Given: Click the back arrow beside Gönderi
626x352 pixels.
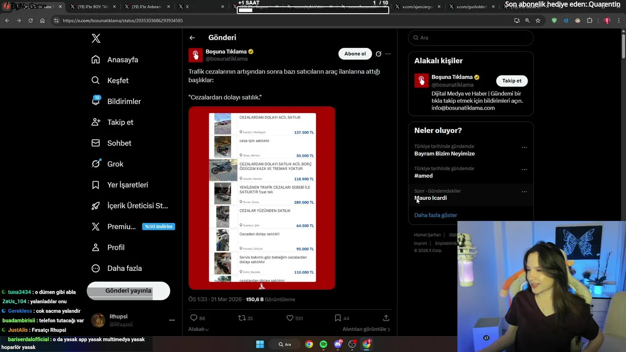Looking at the screenshot, I should tap(192, 38).
